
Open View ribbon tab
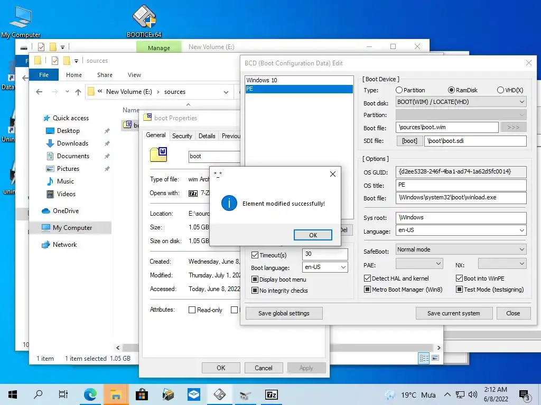(134, 75)
